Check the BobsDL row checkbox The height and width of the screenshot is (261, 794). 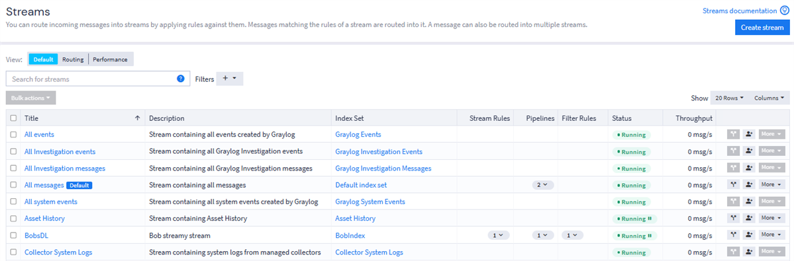[x=14, y=235]
